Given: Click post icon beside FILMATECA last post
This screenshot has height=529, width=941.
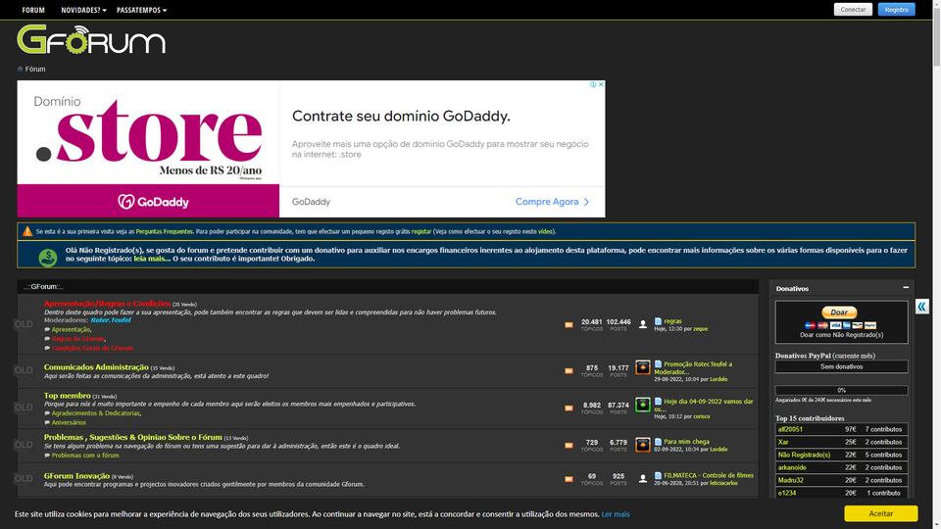Looking at the screenshot, I should [658, 475].
